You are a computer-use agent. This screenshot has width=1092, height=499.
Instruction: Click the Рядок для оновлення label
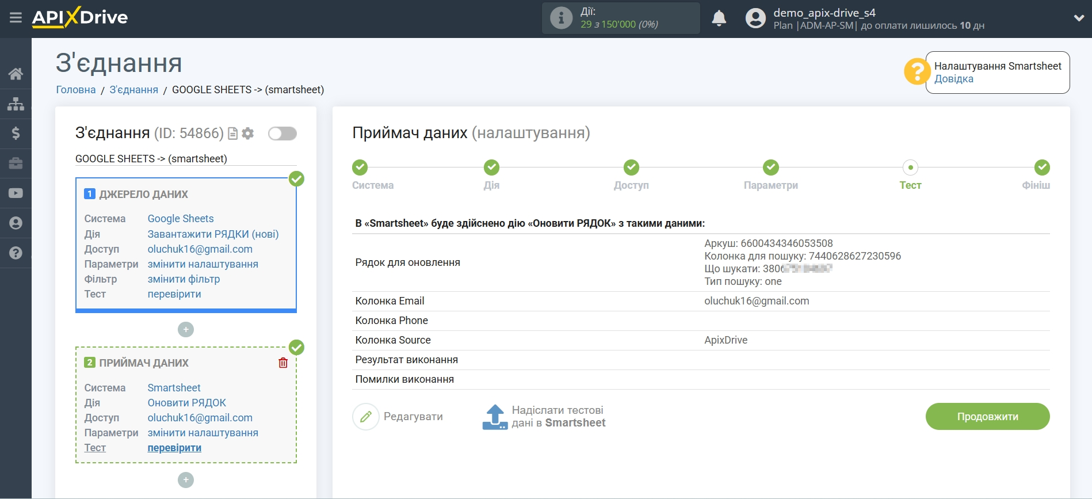click(x=407, y=262)
